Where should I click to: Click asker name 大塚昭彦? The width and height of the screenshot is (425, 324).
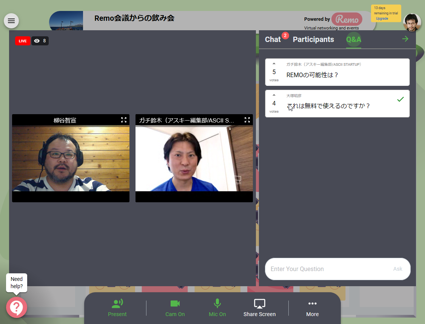click(x=294, y=96)
